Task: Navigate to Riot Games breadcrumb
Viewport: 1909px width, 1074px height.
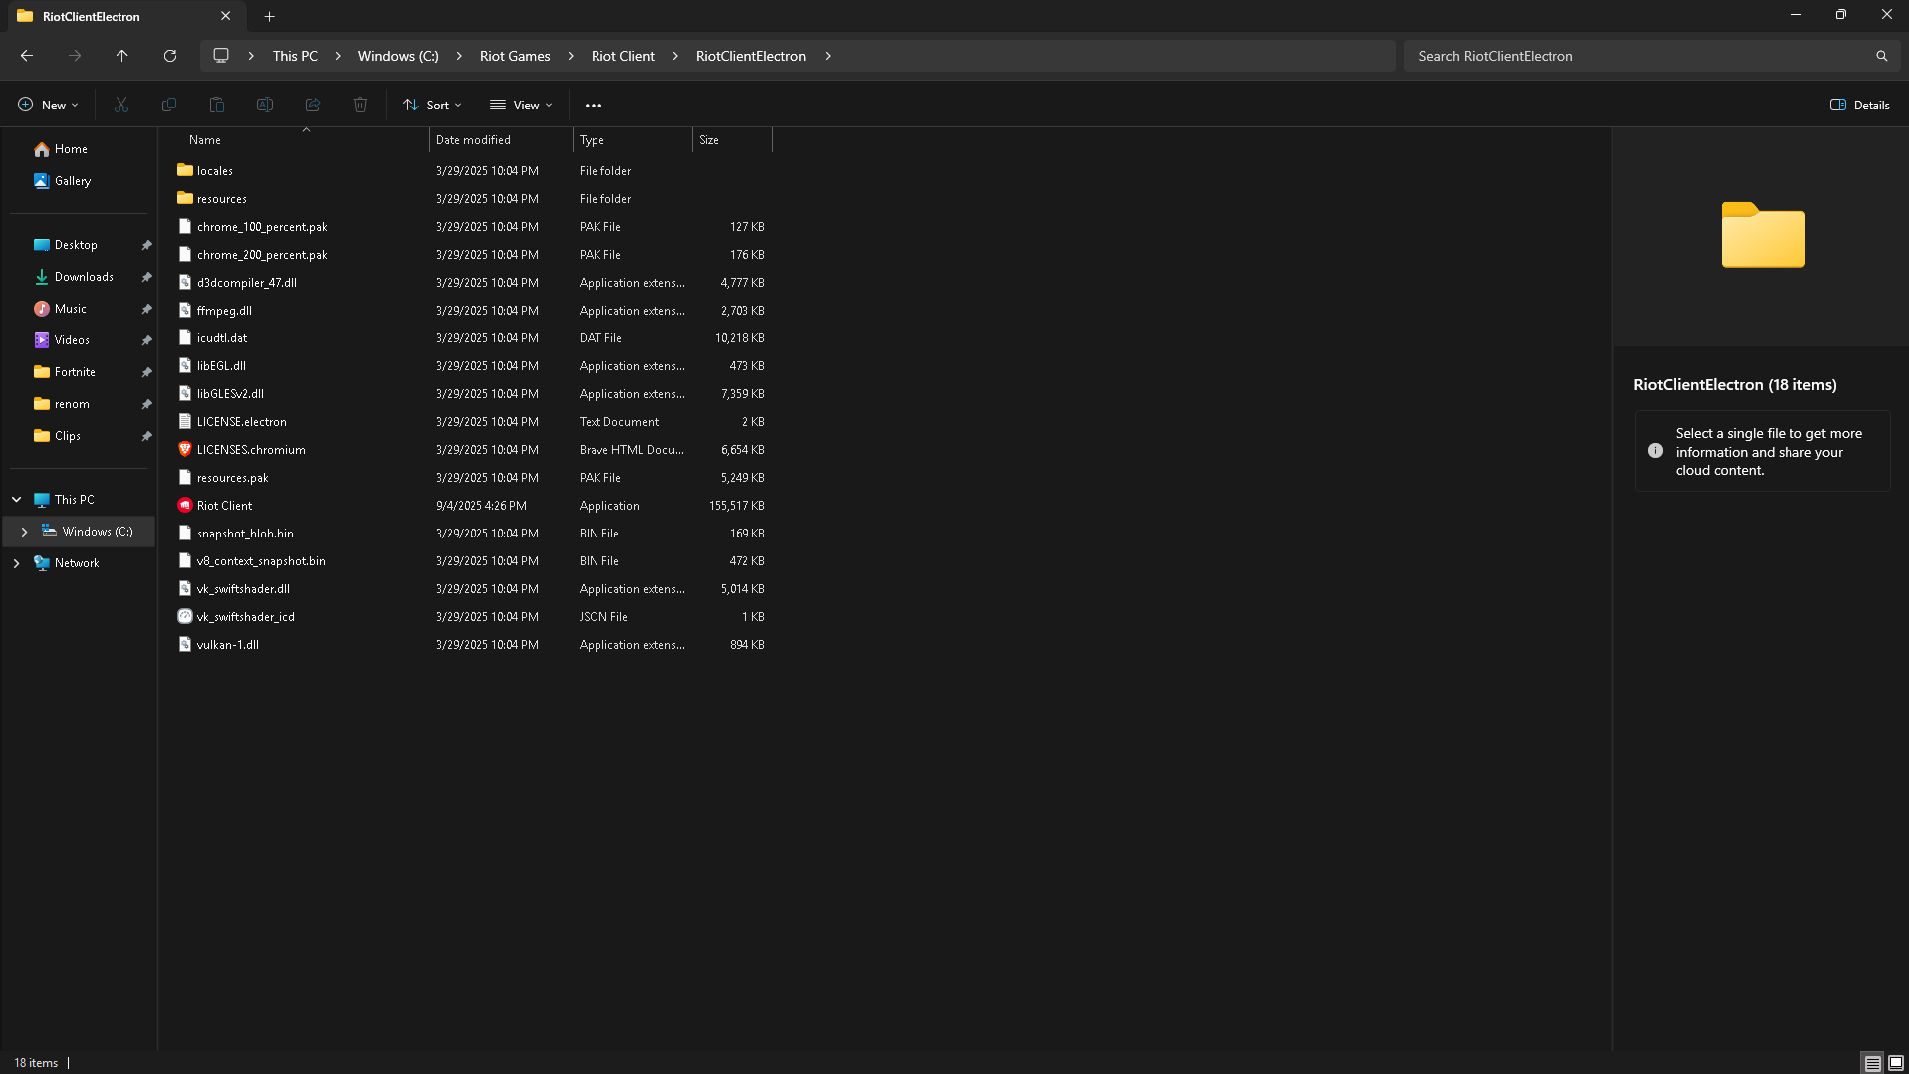Action: 515,56
